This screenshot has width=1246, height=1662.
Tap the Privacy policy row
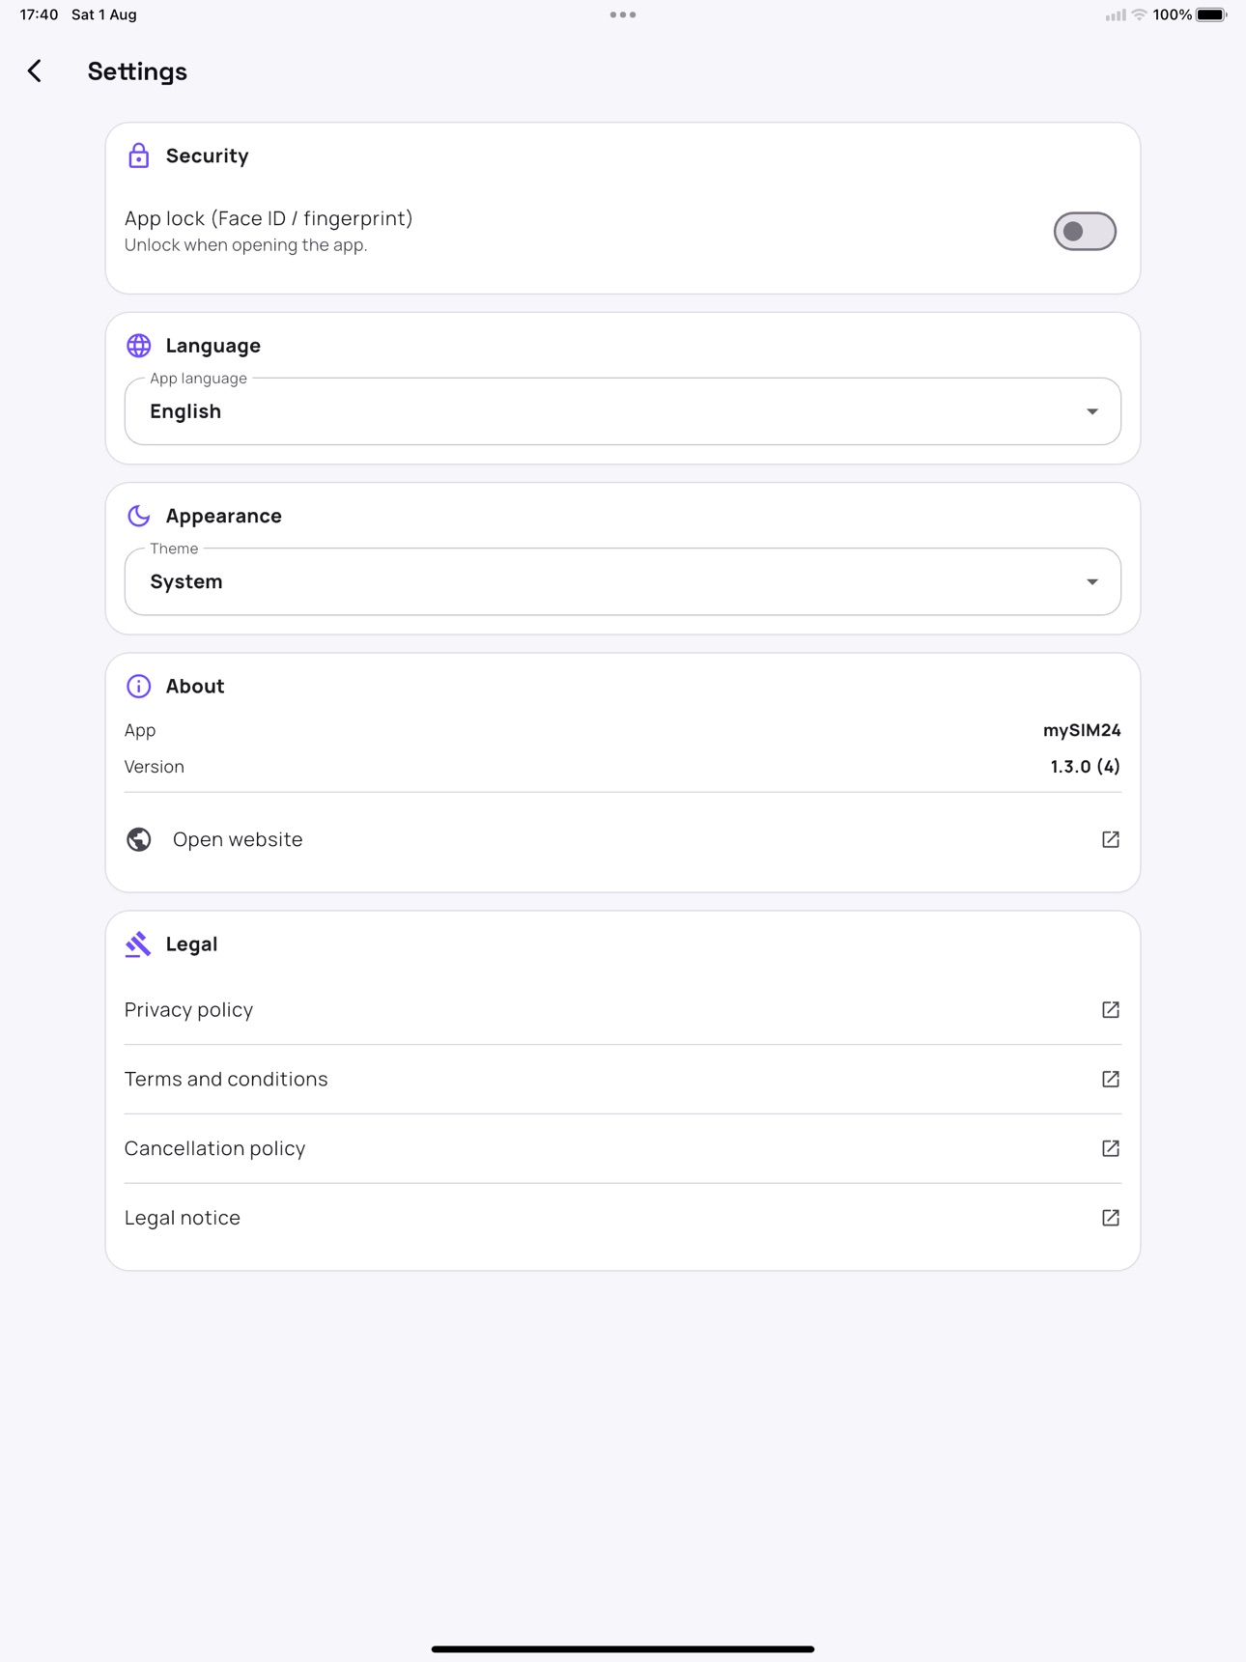[623, 1009]
